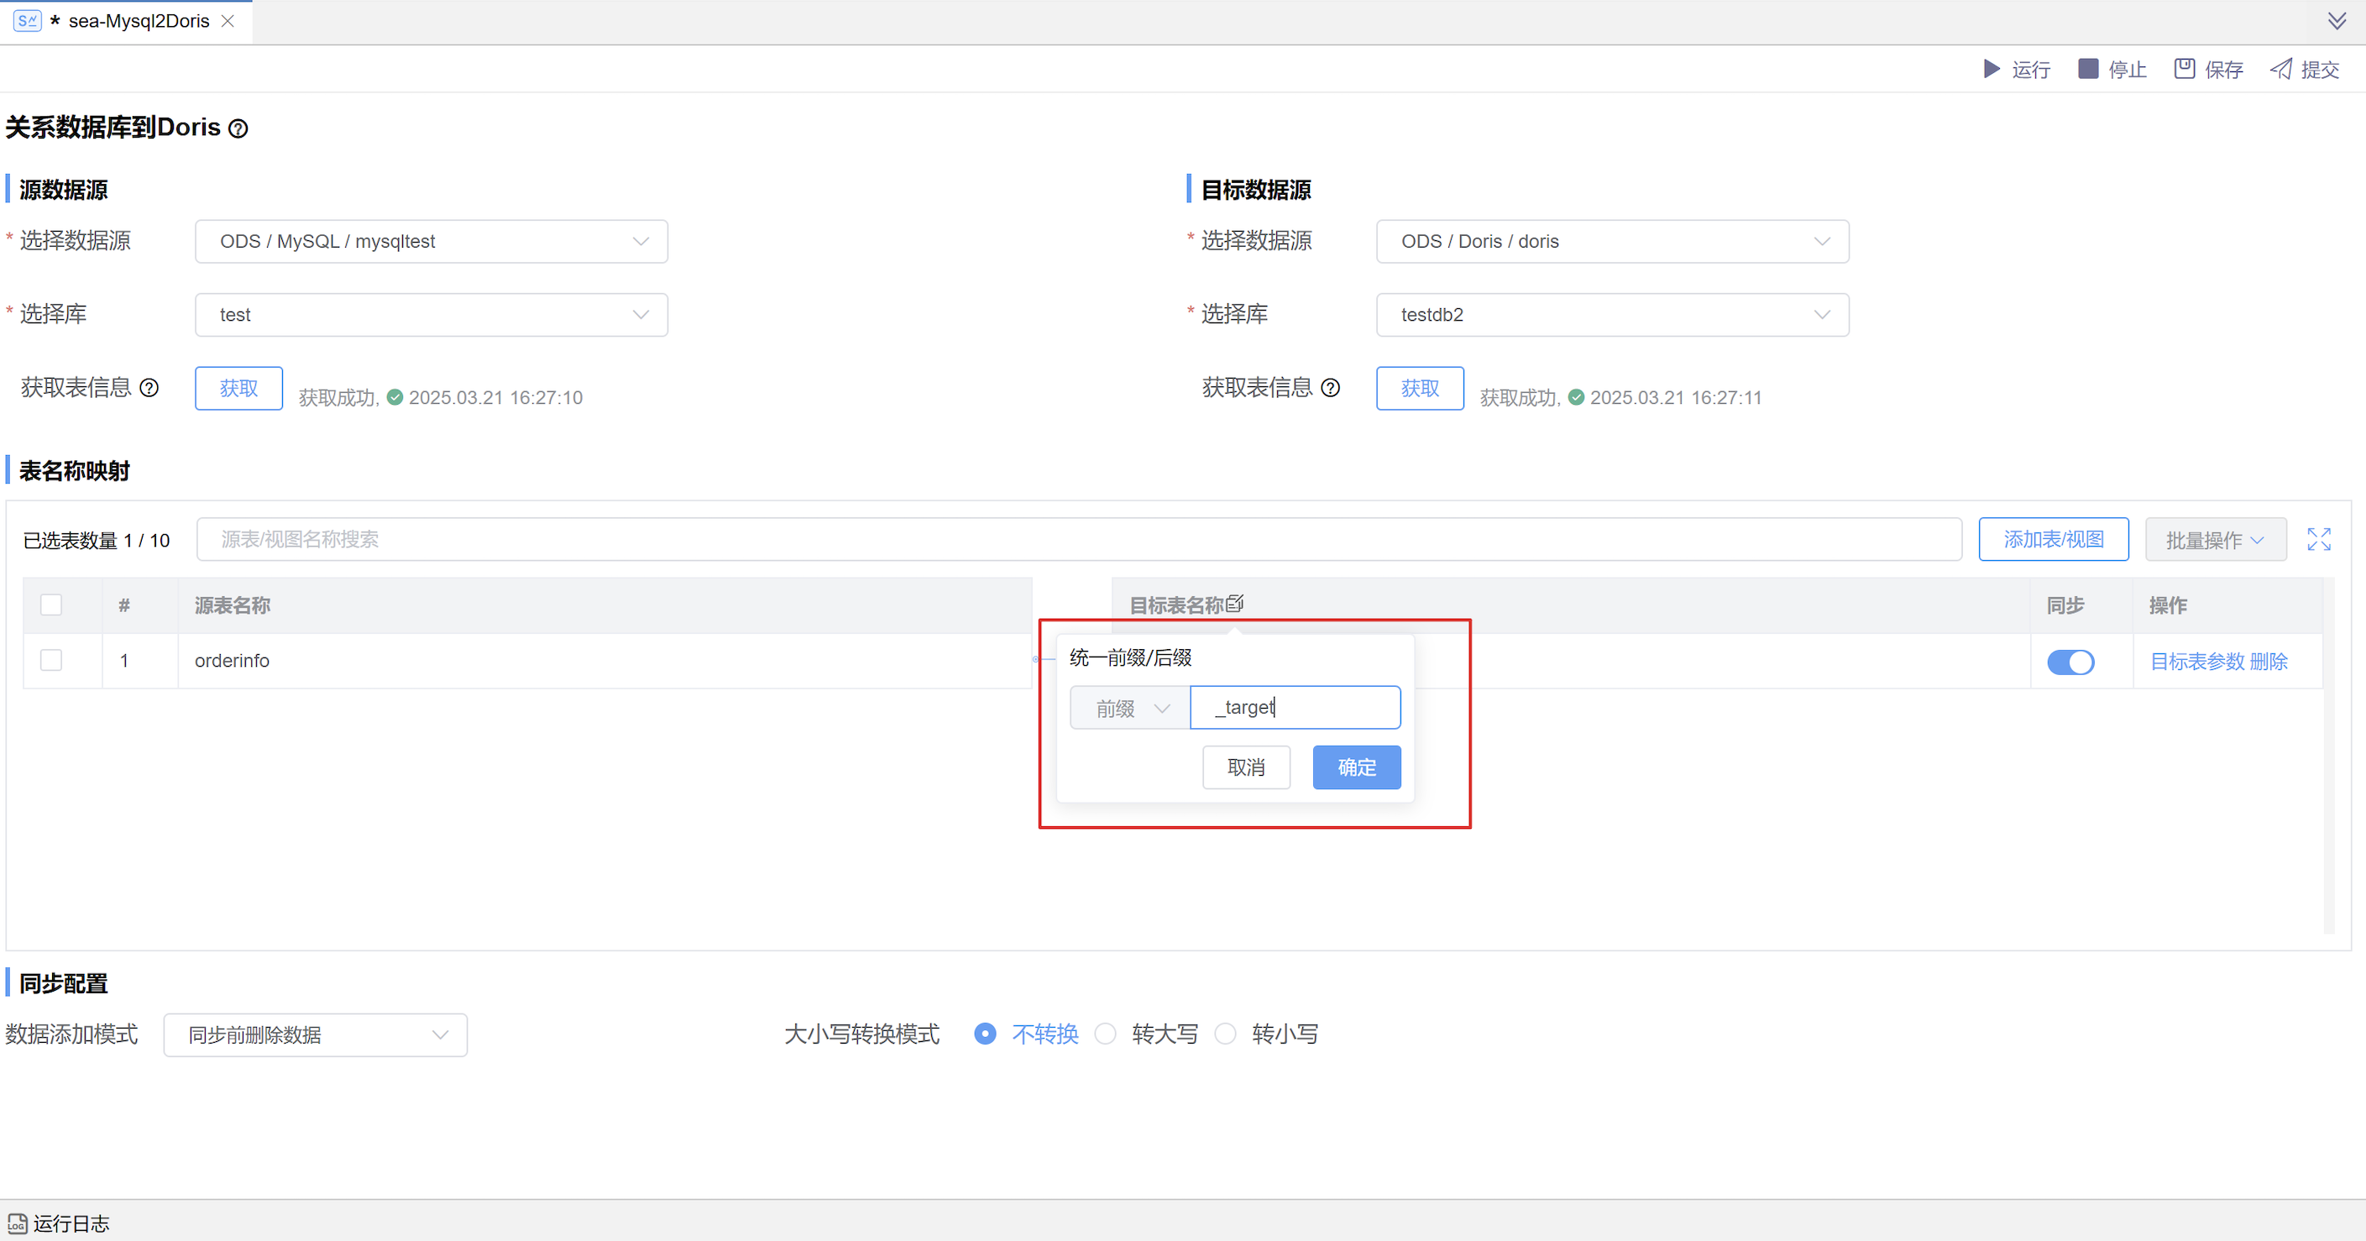Click the 源表/视图名称搜索 search field
This screenshot has height=1241, width=2366.
point(1078,539)
